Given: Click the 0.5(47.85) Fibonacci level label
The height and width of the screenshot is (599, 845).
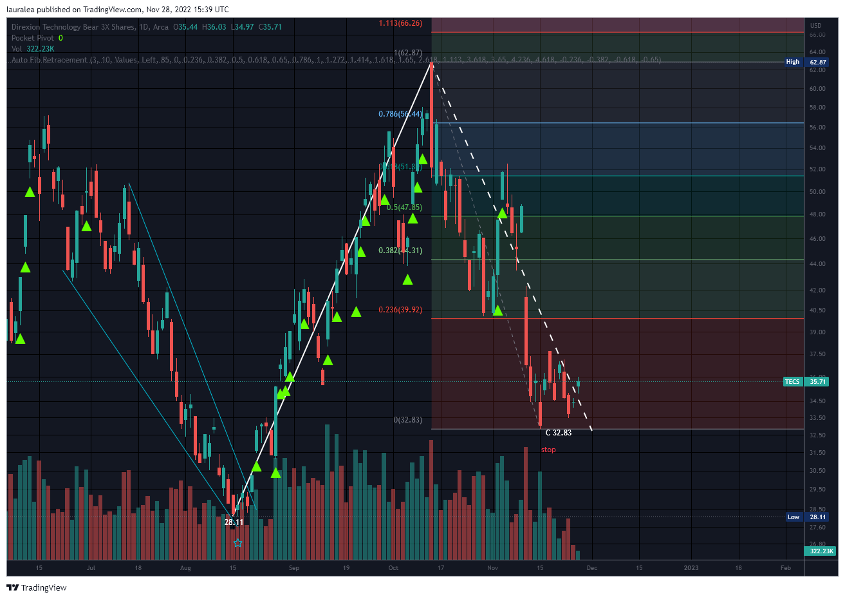Looking at the screenshot, I should click(x=404, y=207).
